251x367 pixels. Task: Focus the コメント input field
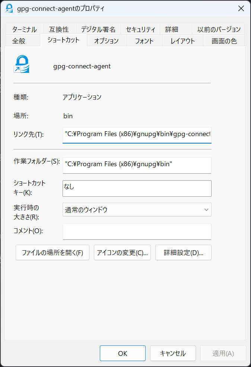click(x=137, y=231)
